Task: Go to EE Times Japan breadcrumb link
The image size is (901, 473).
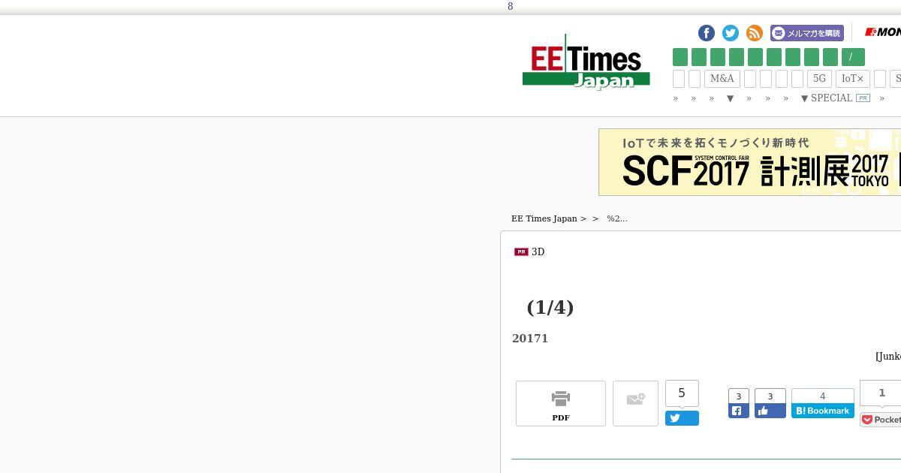Action: click(x=544, y=218)
